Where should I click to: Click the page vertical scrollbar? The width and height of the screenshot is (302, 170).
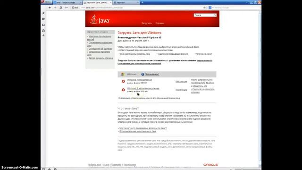260,89
